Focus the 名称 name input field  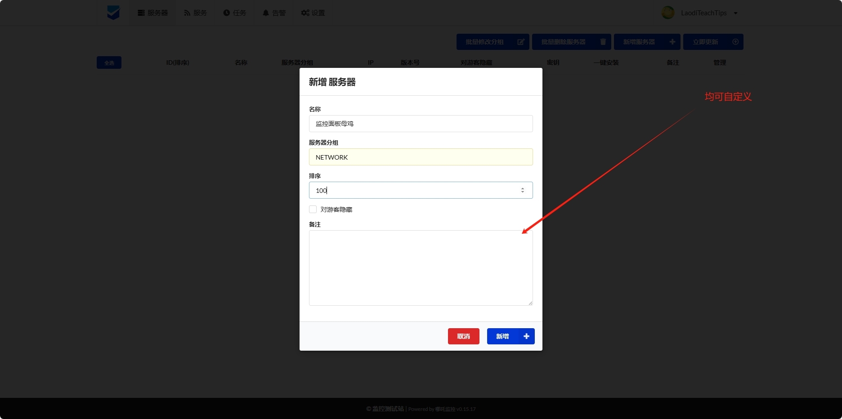click(421, 124)
